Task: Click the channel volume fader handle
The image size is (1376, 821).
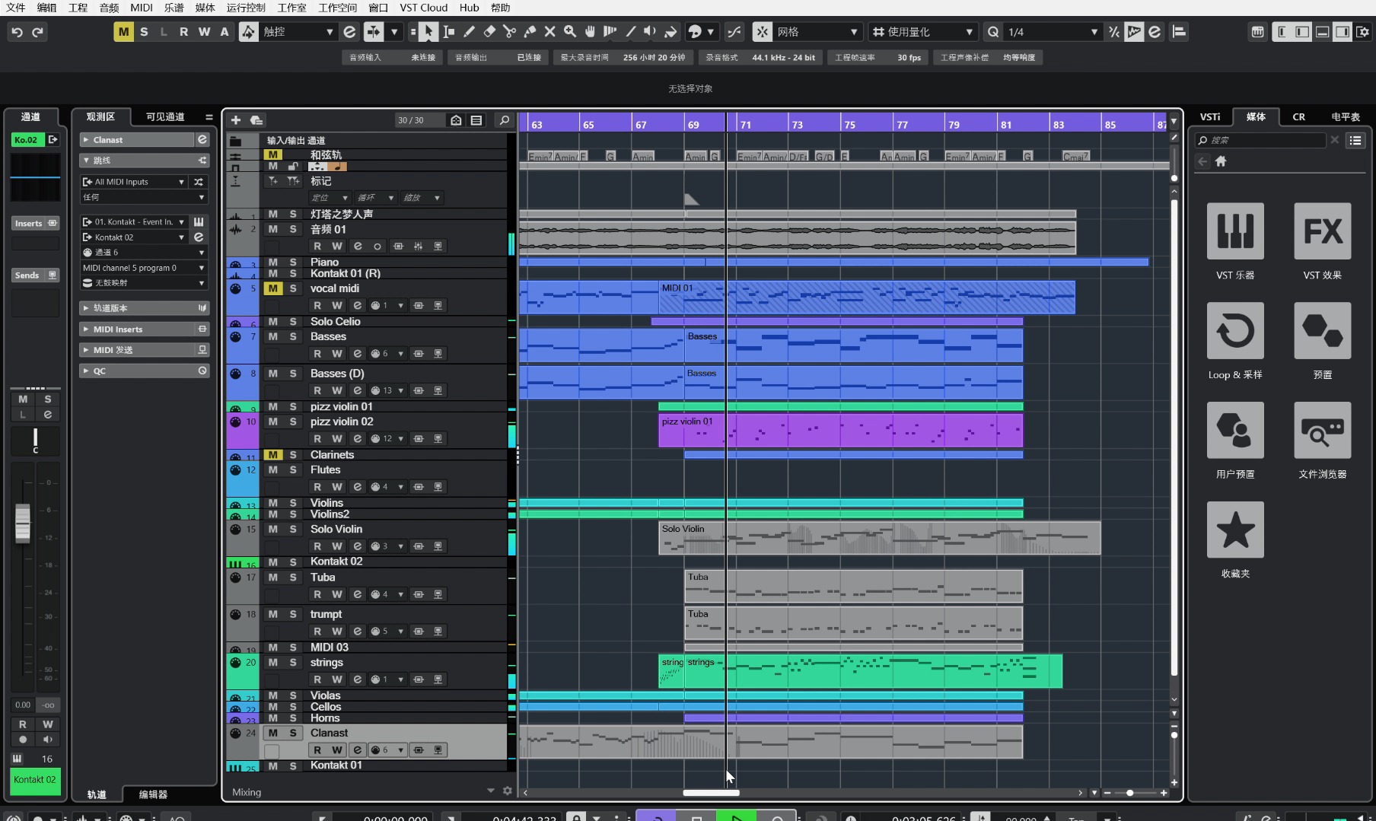Action: tap(23, 523)
